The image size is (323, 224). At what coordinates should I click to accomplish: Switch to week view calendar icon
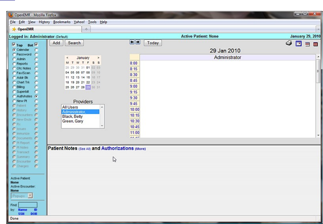tap(307, 44)
